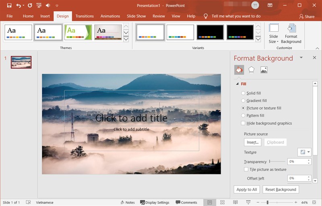This screenshot has height=206, width=322.
Task: Click Format Background ribbon button
Action: tap(291, 34)
